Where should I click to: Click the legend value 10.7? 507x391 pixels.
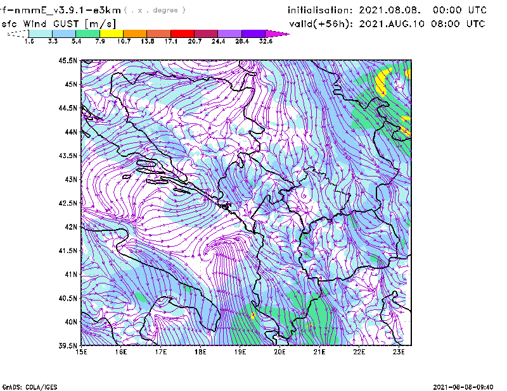(124, 41)
